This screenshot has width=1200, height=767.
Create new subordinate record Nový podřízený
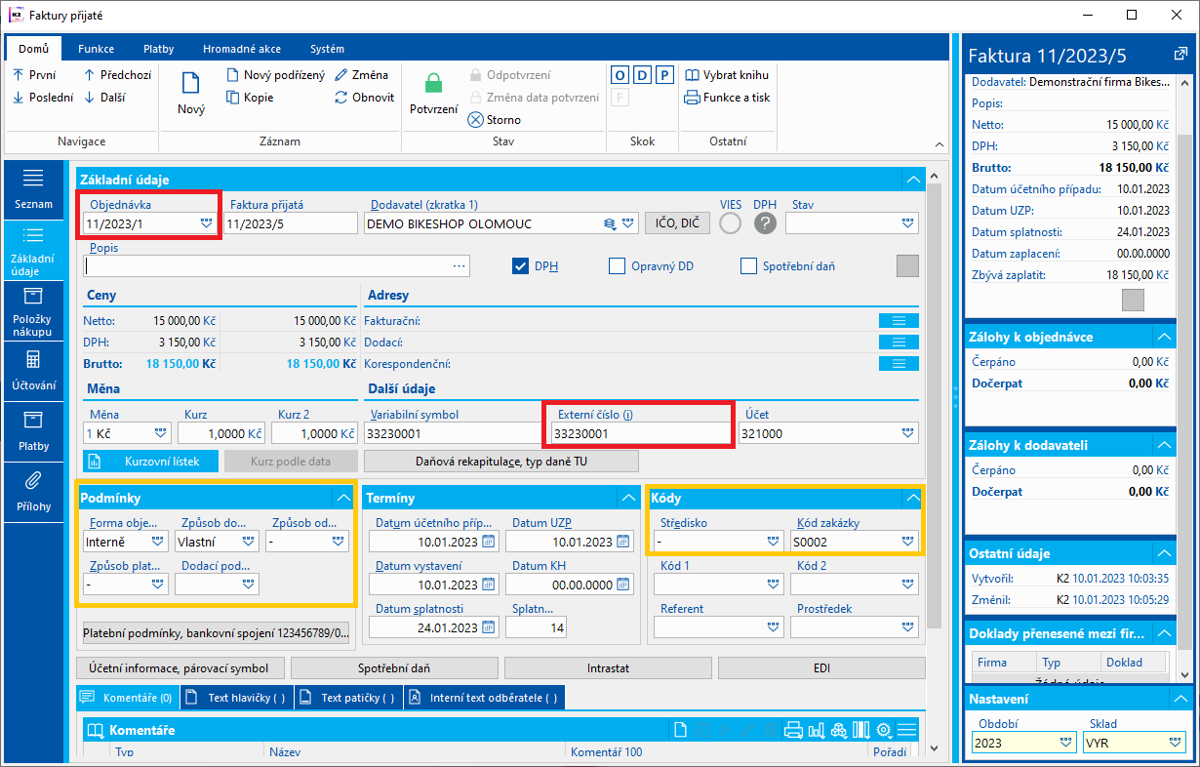[x=276, y=75]
